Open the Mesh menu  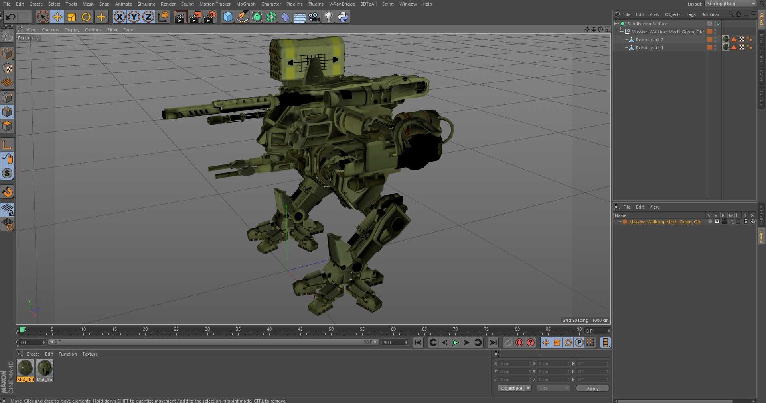click(88, 4)
